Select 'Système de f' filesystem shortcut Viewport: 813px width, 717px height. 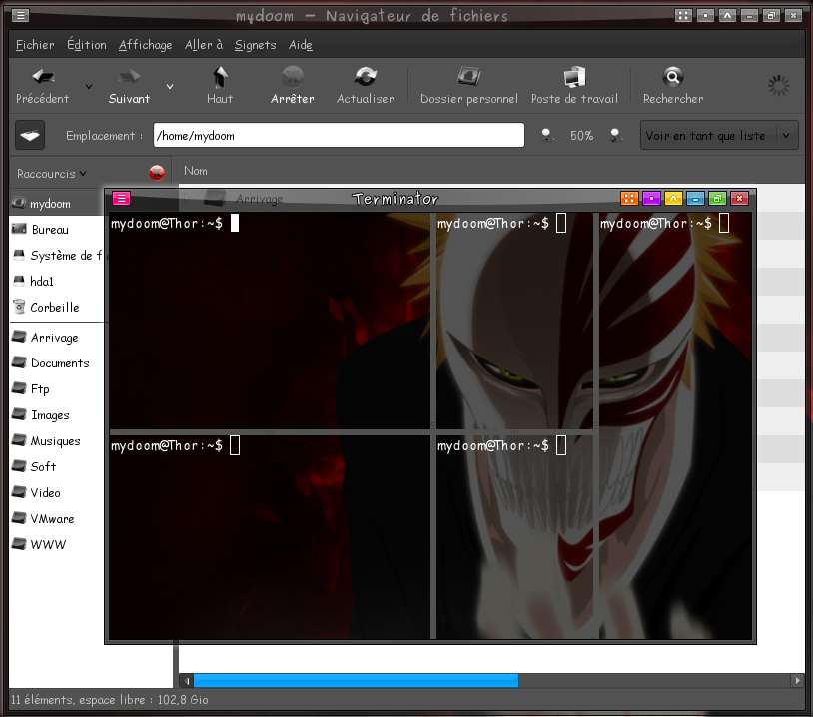pos(57,255)
